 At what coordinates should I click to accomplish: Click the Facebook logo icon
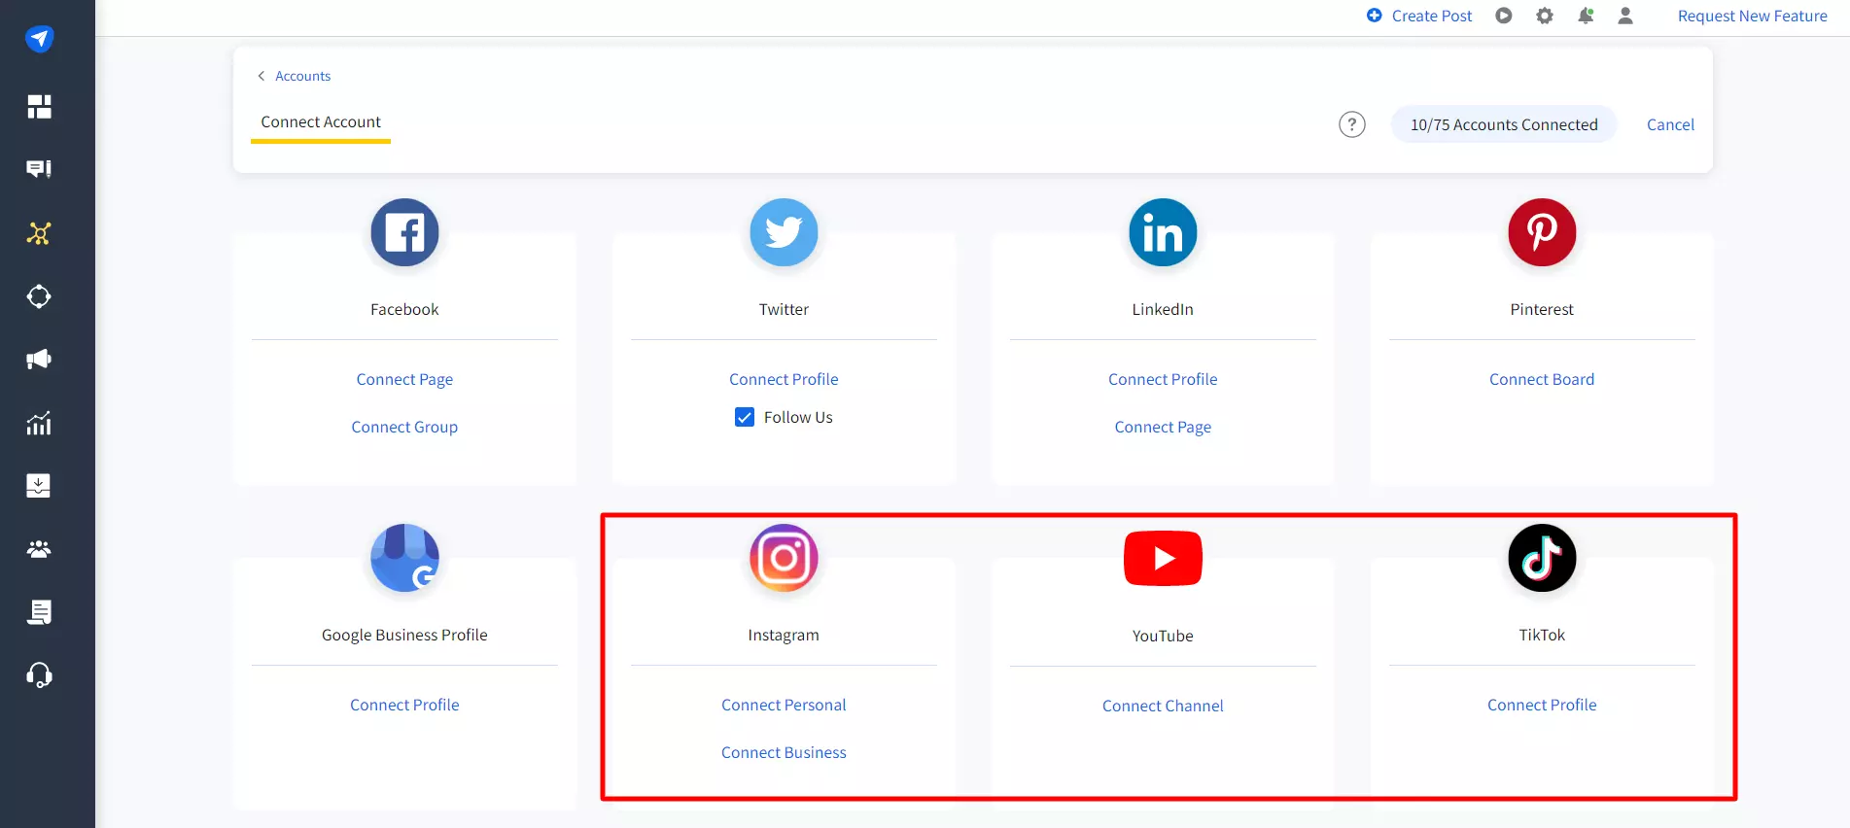[x=404, y=232]
